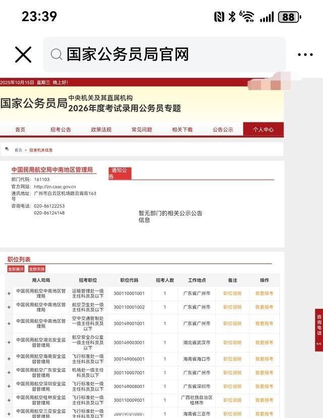
Task: Open the 政策法规 navigation tab
Action: coord(101,129)
